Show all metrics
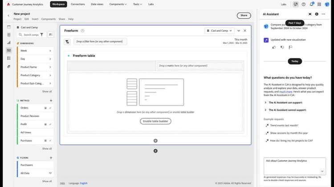This screenshot has width=334, height=187. point(47,148)
